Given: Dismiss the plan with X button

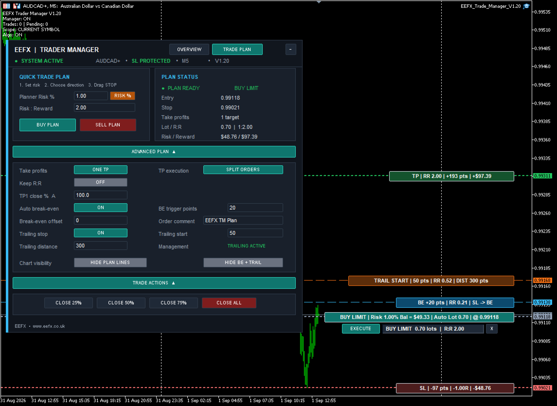Looking at the screenshot, I should (x=492, y=329).
